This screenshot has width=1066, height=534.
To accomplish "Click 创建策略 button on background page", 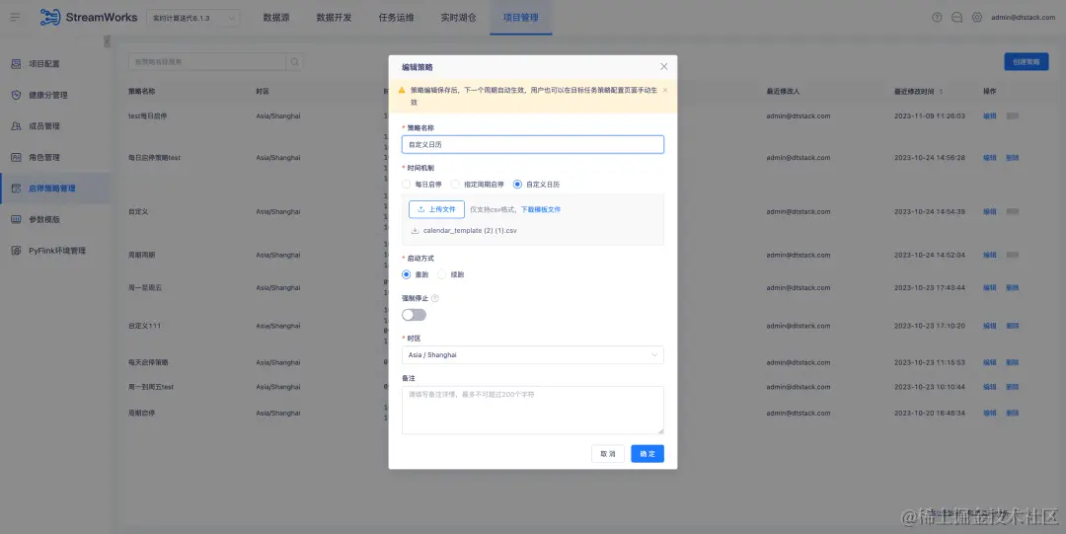I will (x=1026, y=62).
